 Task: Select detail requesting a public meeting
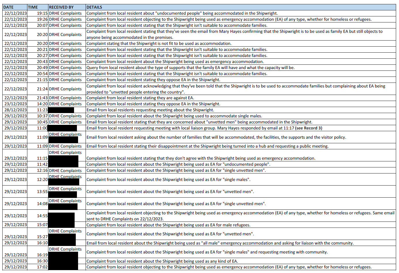point(241,146)
